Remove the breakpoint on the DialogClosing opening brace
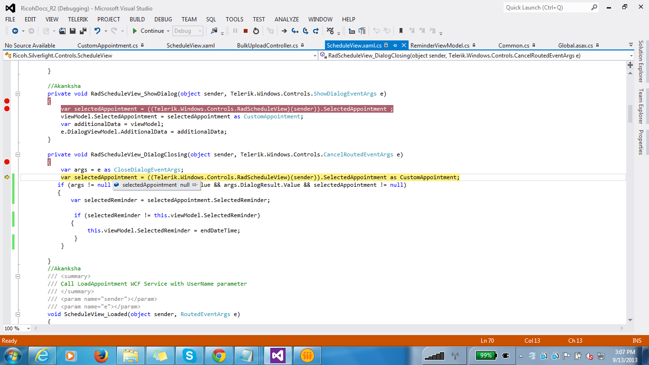Image resolution: width=649 pixels, height=365 pixels. click(x=7, y=162)
